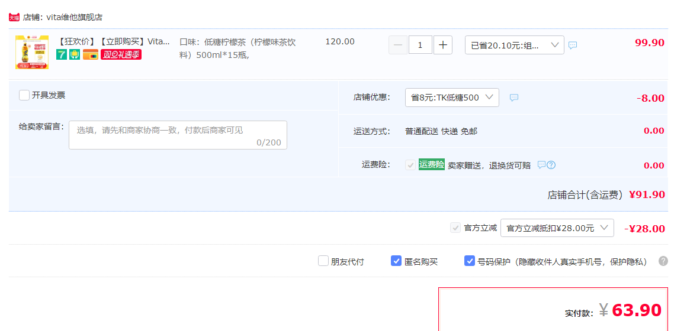
Task: Click the Tmall logo beside the store name
Action: click(x=14, y=18)
